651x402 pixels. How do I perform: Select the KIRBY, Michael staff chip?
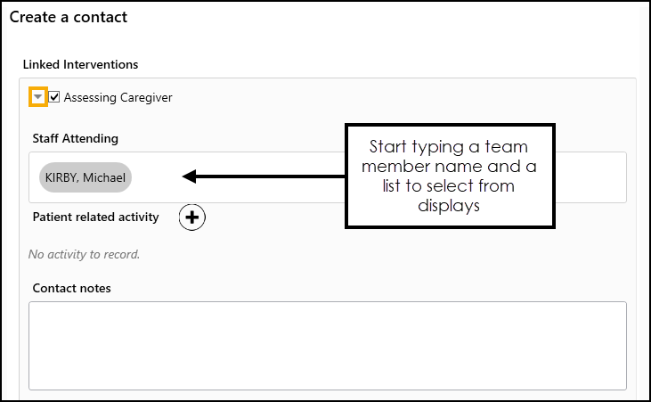(x=85, y=177)
